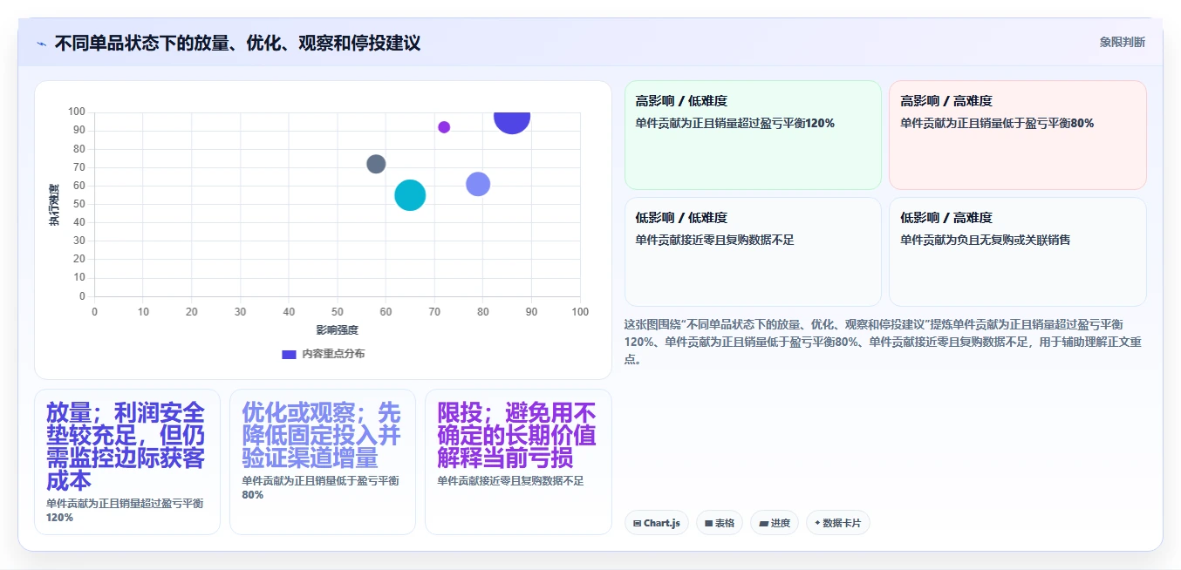Click the Chart.js tag chip
The image size is (1181, 570).
(657, 523)
